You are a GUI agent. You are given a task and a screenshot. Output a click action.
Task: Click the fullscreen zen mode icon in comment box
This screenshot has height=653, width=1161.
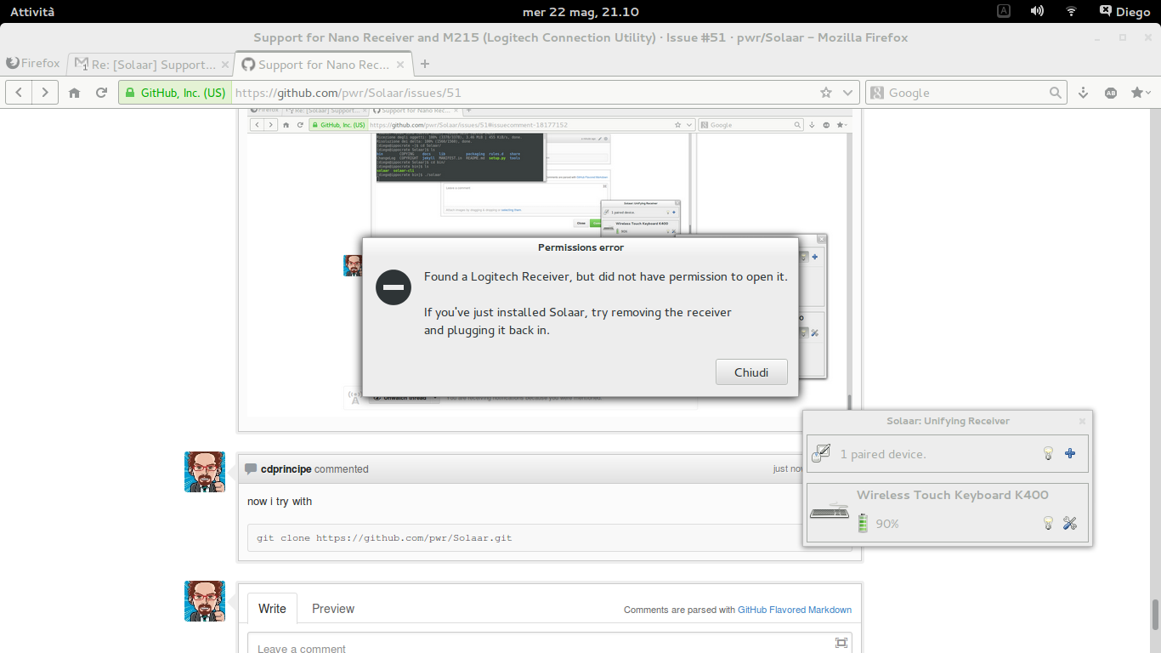point(841,643)
